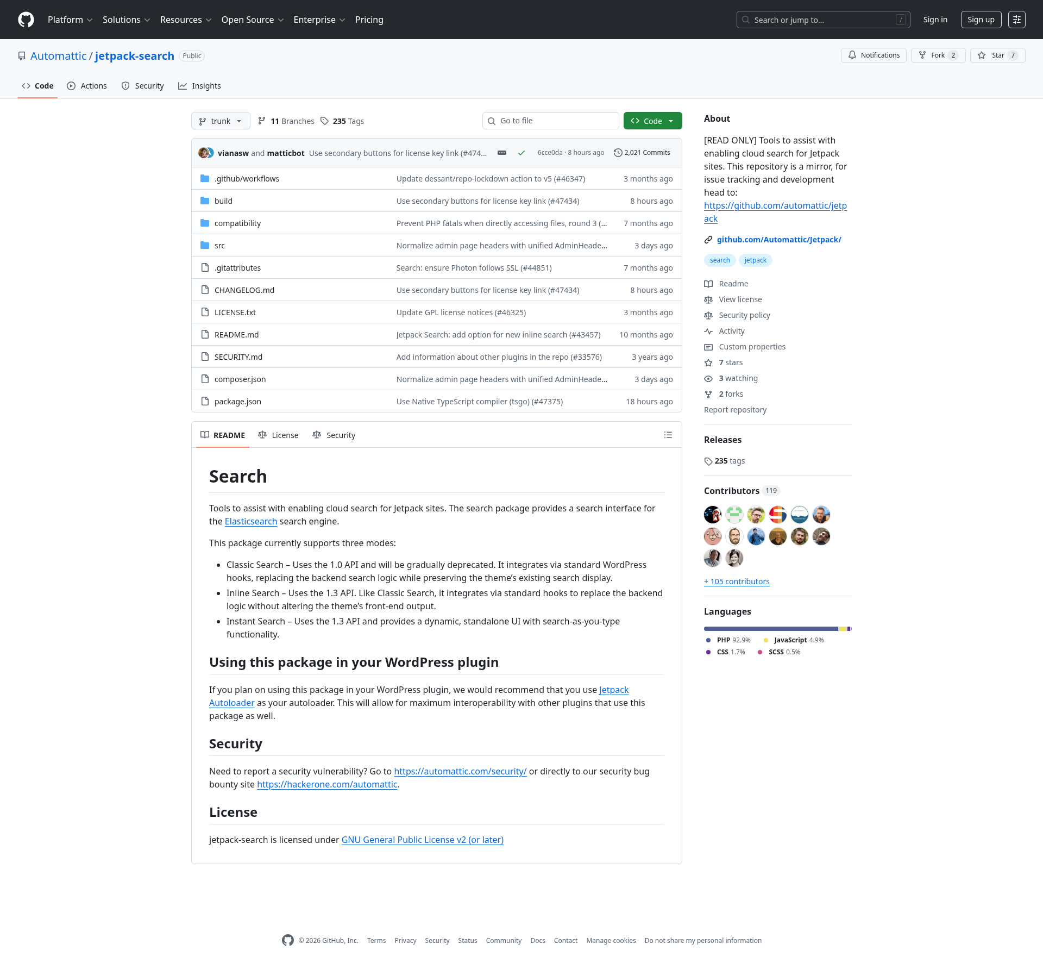
Task: Switch to the Insights tab
Action: (199, 86)
